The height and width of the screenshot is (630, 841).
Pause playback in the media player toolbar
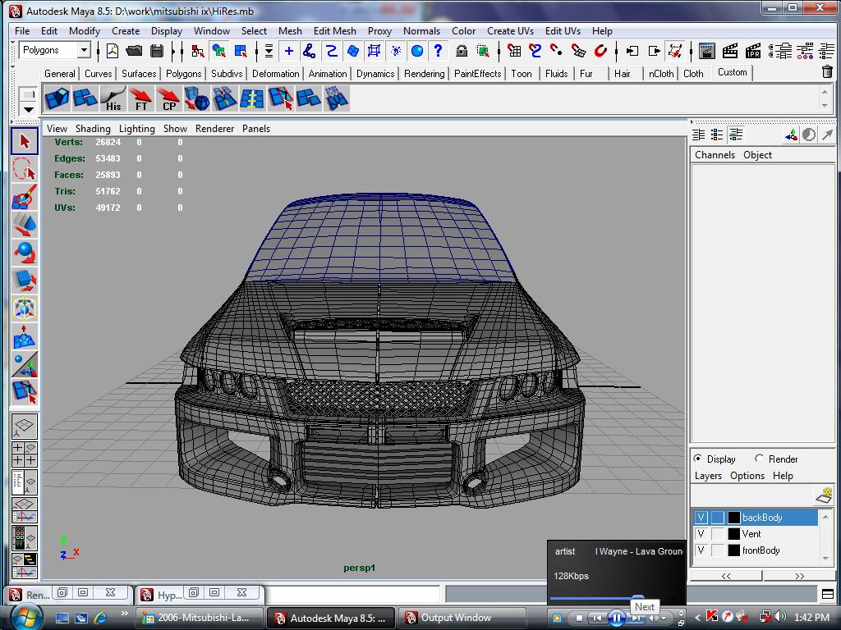[x=617, y=619]
